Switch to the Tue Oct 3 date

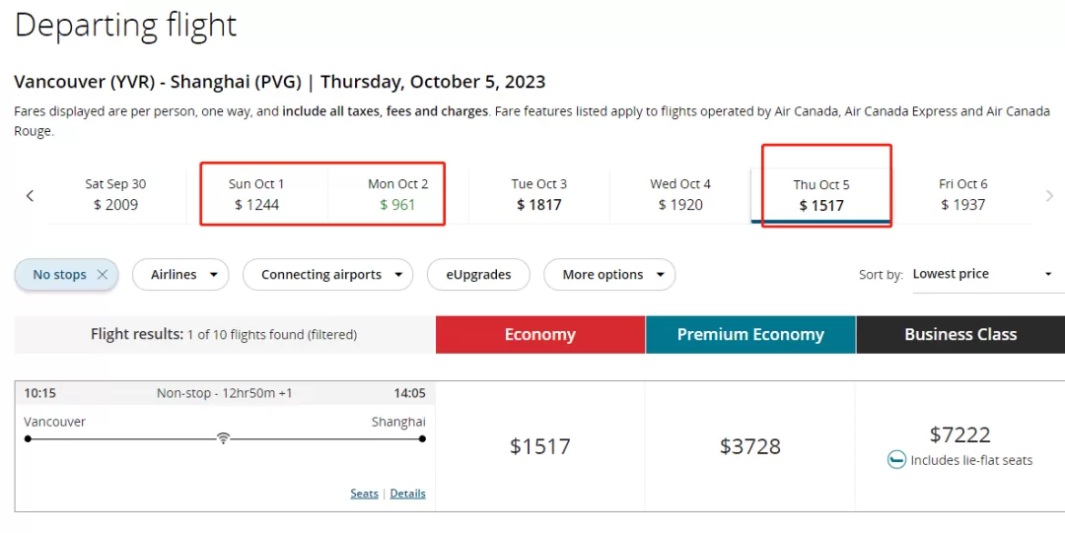tap(539, 195)
